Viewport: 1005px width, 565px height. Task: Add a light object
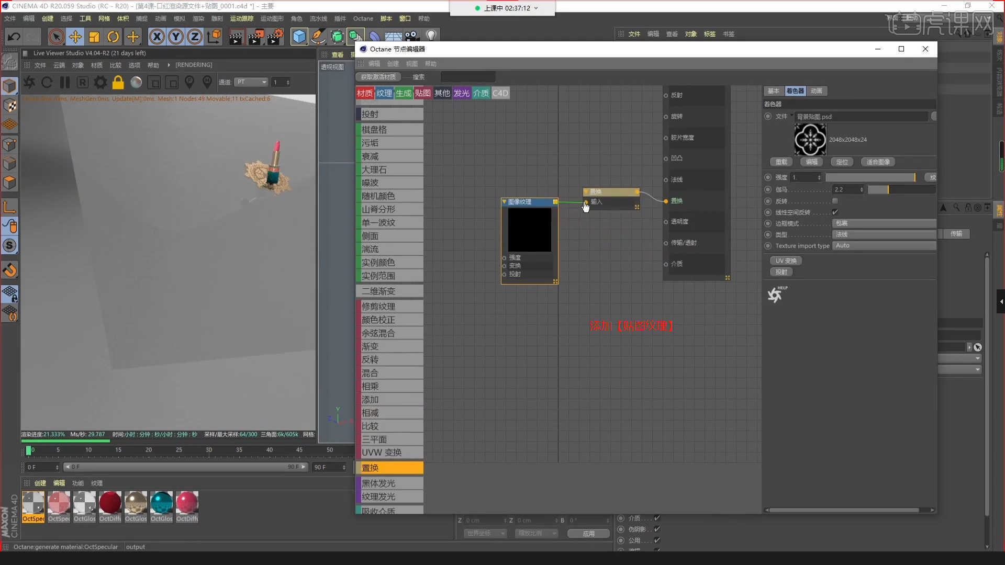point(431,37)
